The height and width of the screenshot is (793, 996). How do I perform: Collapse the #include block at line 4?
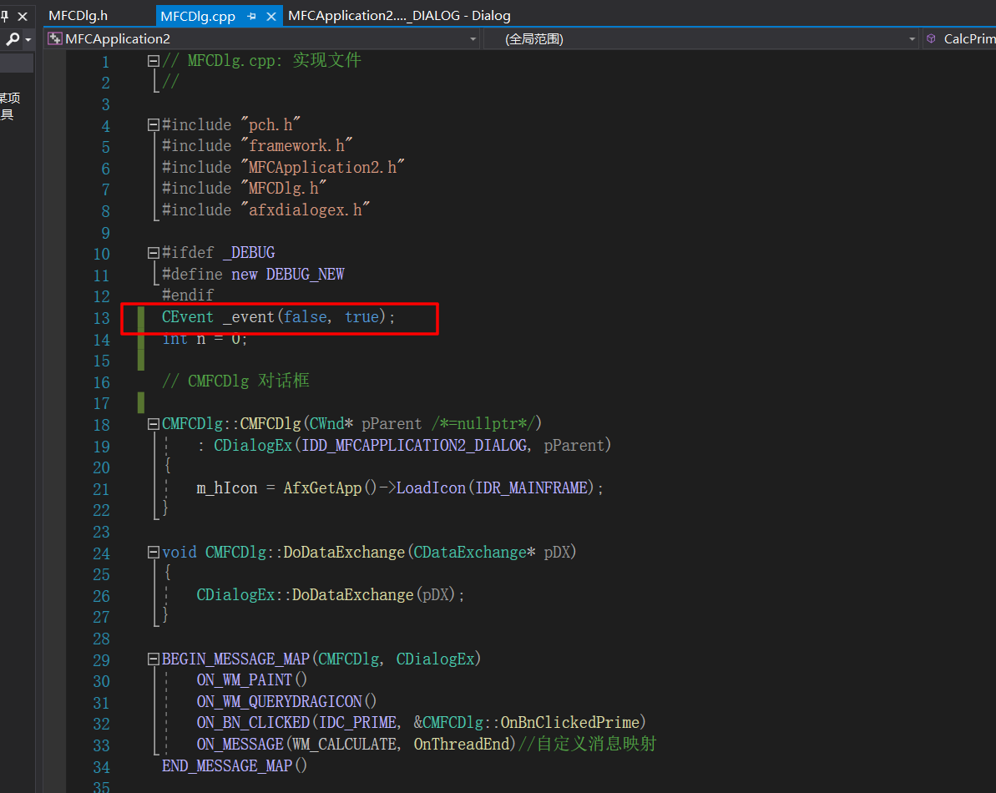(153, 125)
